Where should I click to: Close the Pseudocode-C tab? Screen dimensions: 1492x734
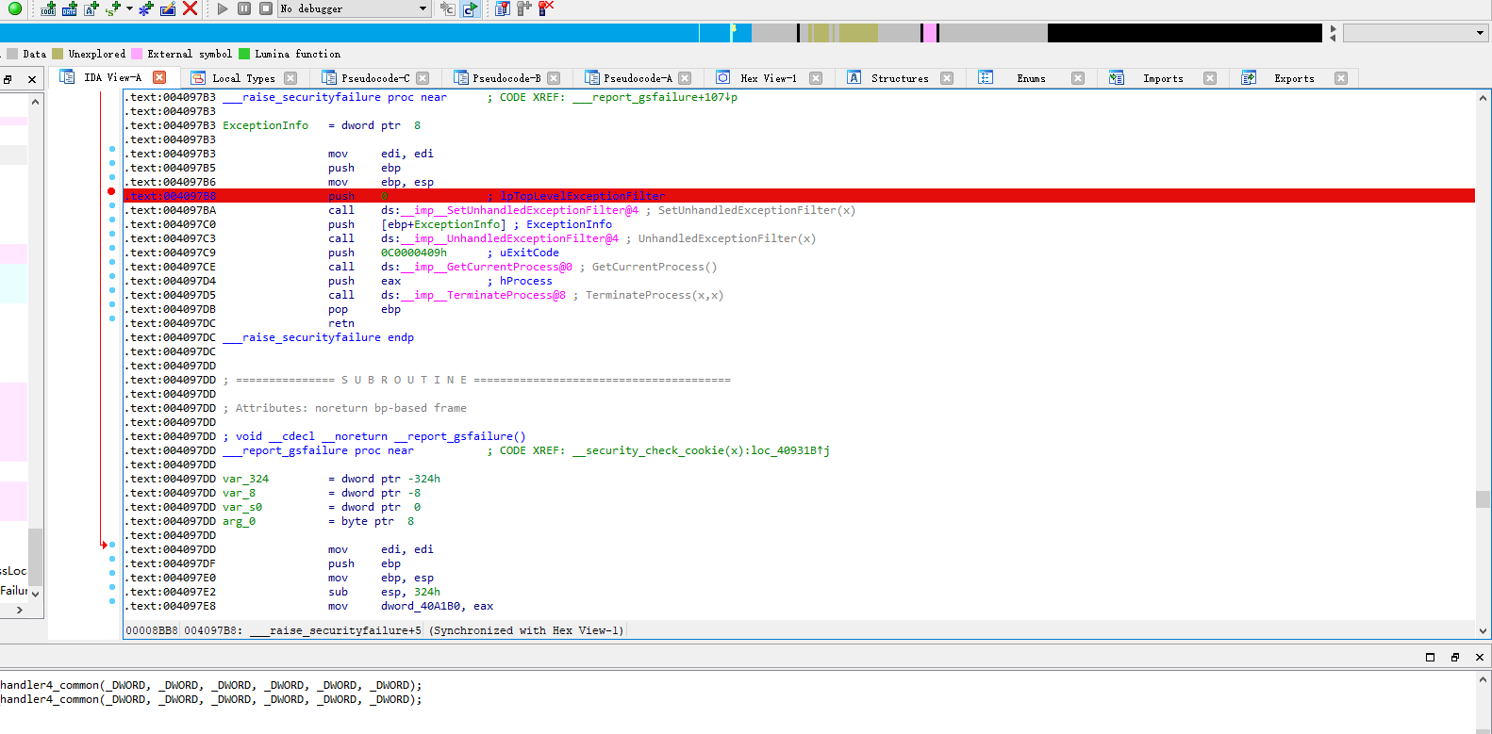(x=423, y=78)
